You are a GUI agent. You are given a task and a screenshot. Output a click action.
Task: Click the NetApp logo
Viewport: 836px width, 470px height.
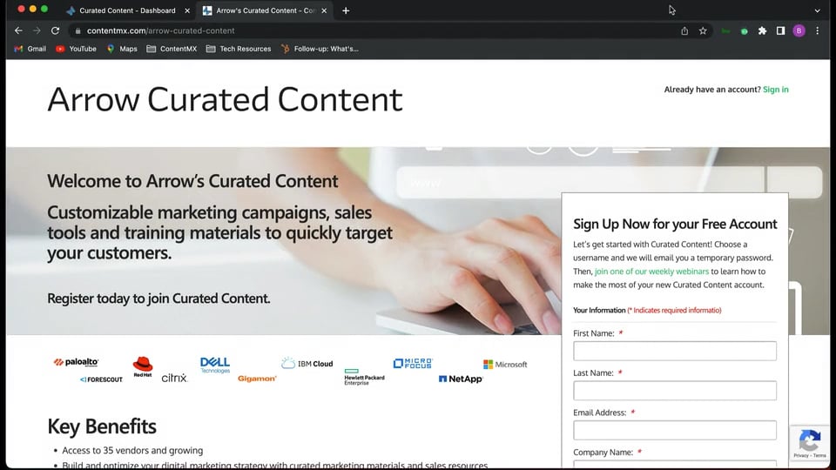461,379
